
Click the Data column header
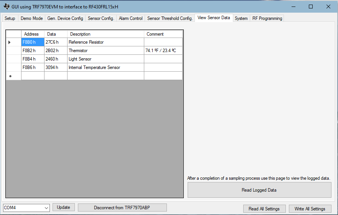[x=56, y=34]
